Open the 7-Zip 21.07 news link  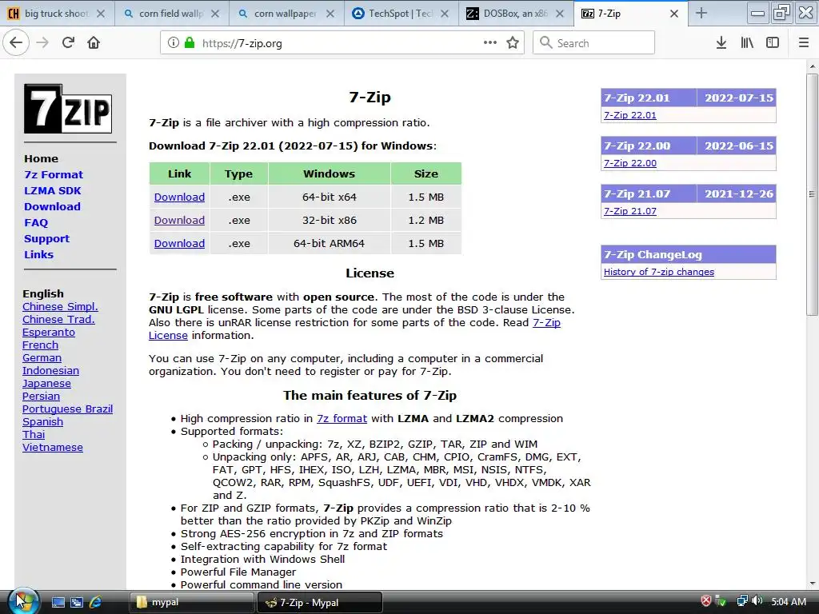pos(630,211)
